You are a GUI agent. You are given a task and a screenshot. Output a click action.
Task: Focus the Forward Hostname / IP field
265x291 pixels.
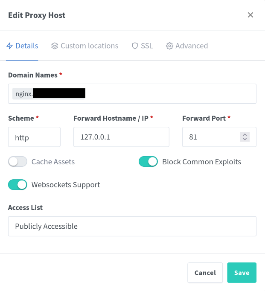tap(121, 137)
